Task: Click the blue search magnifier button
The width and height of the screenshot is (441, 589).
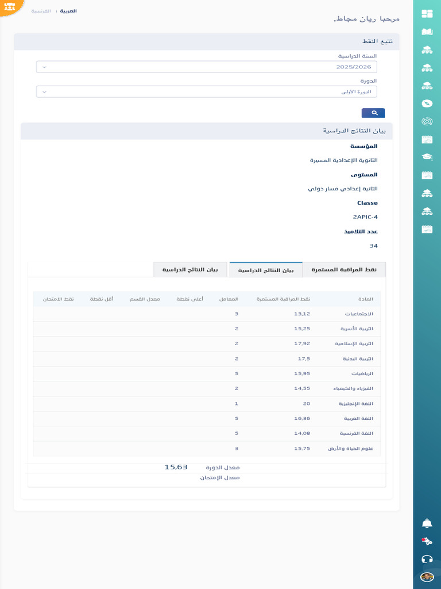Action: point(373,113)
